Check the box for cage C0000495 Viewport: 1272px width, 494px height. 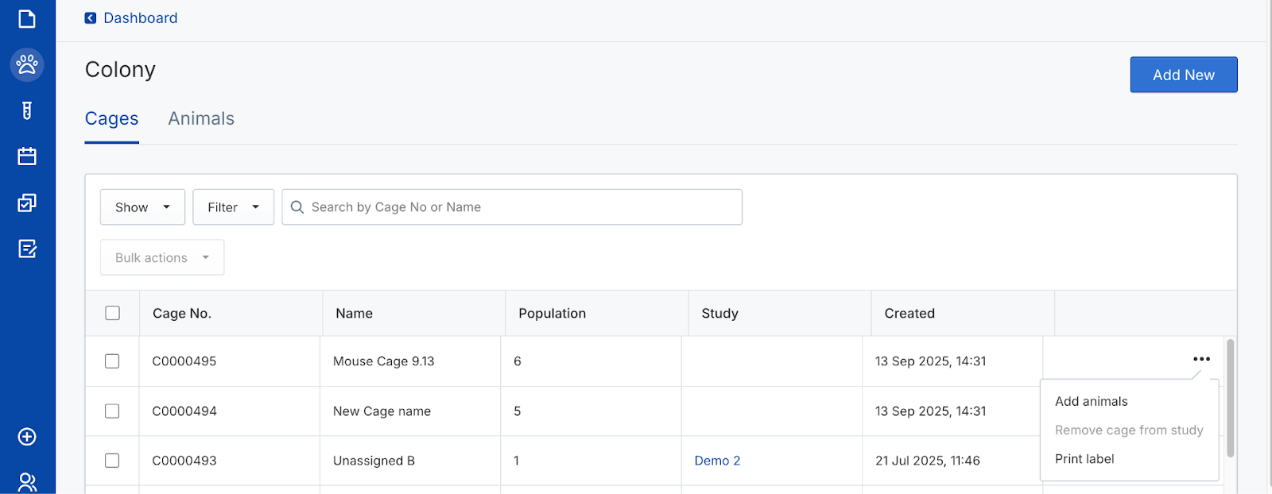(x=112, y=361)
